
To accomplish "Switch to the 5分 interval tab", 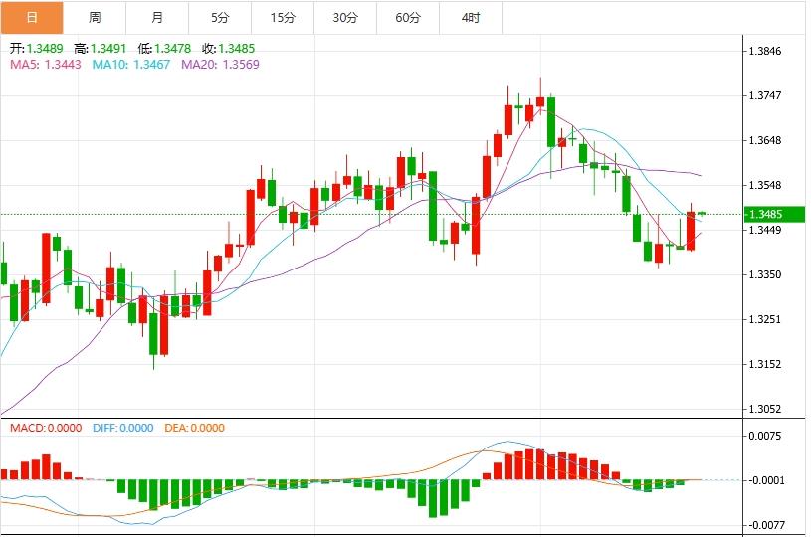I will (x=220, y=18).
